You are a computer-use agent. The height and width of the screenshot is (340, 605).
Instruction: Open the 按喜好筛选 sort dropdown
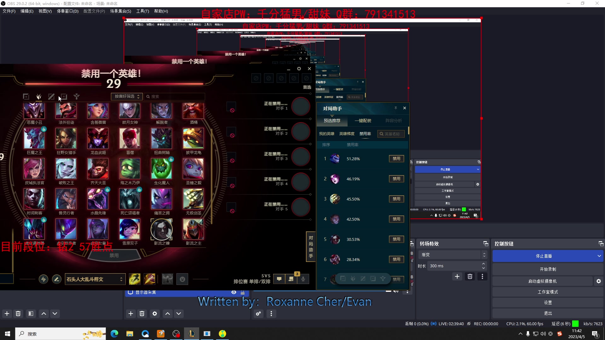pos(127,96)
